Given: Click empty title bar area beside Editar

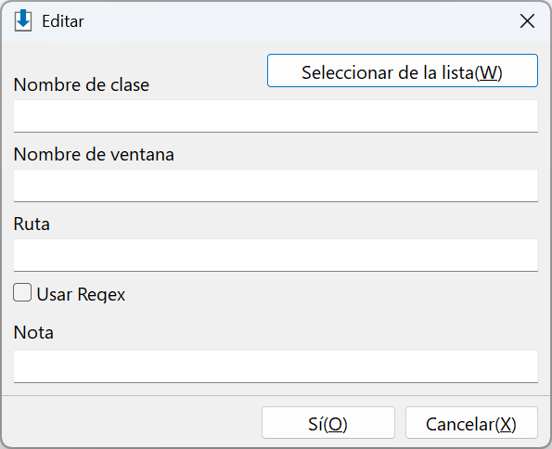Looking at the screenshot, I should coord(300,21).
